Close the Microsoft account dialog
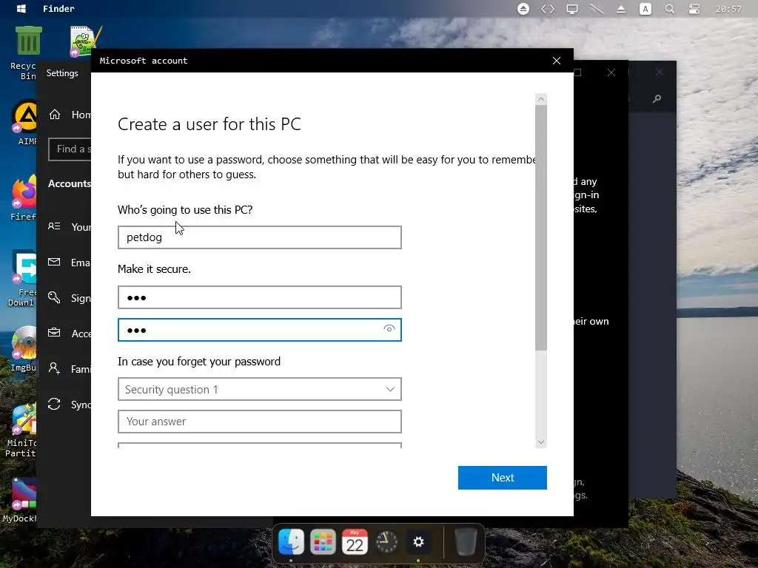Viewport: 758px width, 568px height. click(x=557, y=61)
